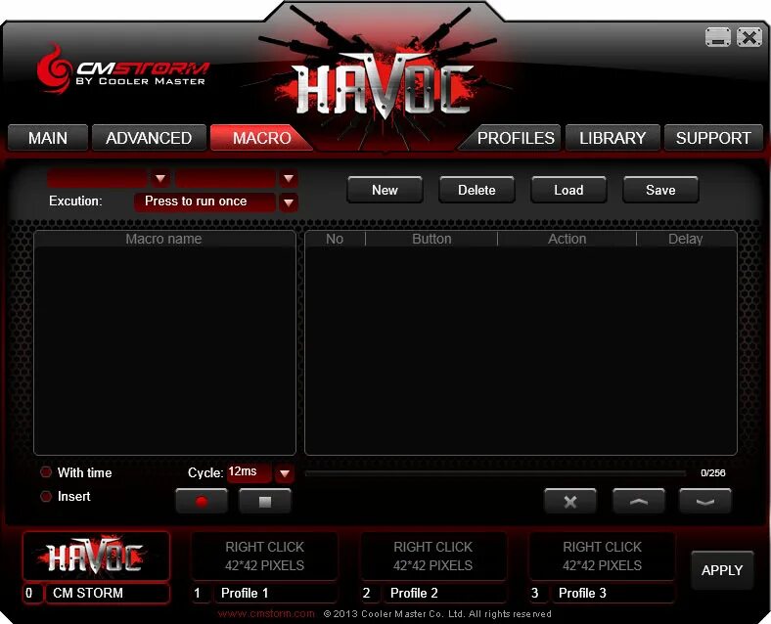The image size is (771, 624).
Task: Select the Havoc CM STORM profile thumbnail
Action: (x=96, y=557)
